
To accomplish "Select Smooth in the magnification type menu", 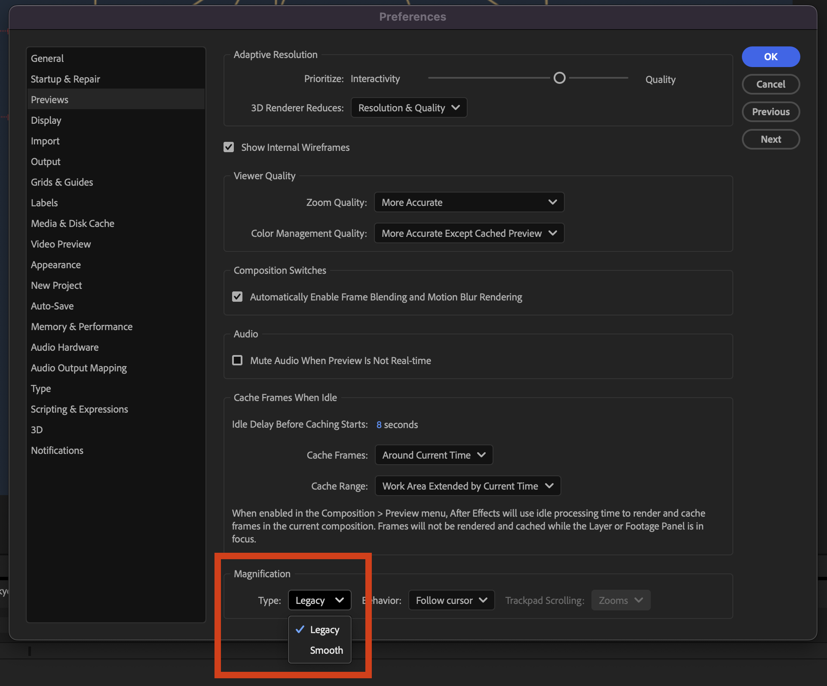I will click(326, 650).
